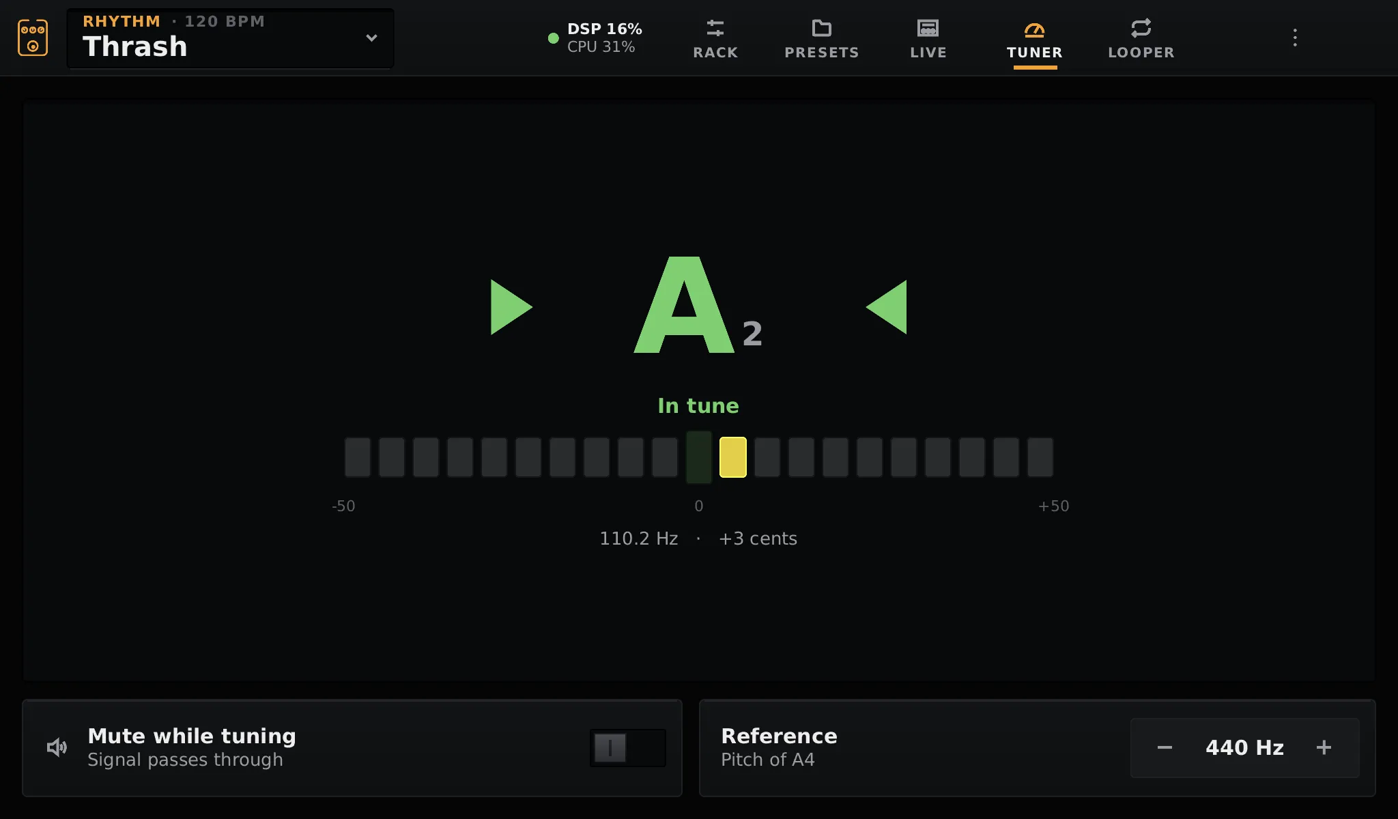The height and width of the screenshot is (819, 1398).
Task: Click the sharp-side green arrow indicator
Action: pyautogui.click(x=886, y=307)
